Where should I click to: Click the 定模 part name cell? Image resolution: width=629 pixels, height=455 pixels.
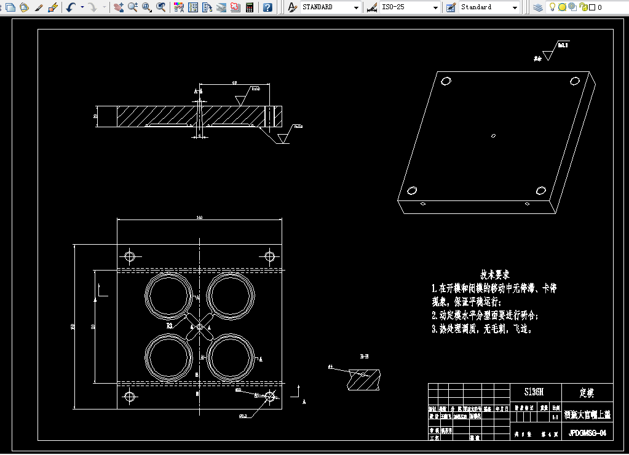pos(587,392)
